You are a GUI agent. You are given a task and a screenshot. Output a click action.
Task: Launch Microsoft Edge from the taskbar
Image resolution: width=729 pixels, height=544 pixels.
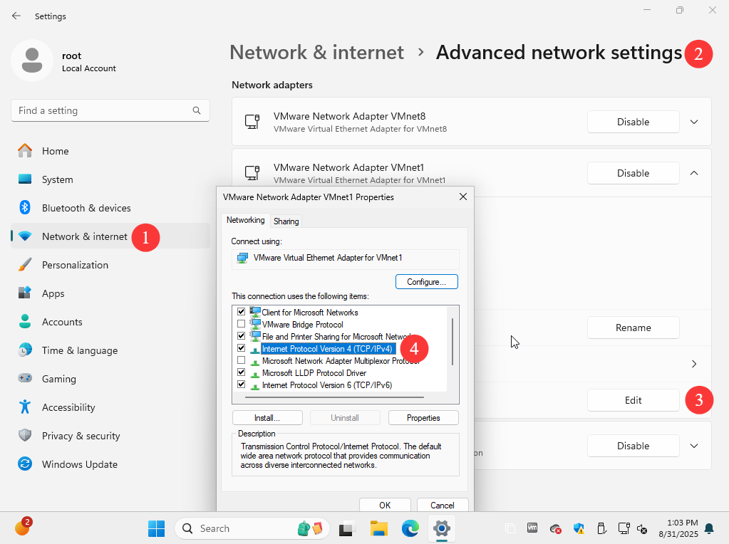[x=410, y=528]
